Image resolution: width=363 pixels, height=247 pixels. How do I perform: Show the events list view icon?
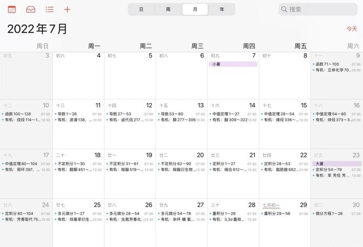coord(49,9)
